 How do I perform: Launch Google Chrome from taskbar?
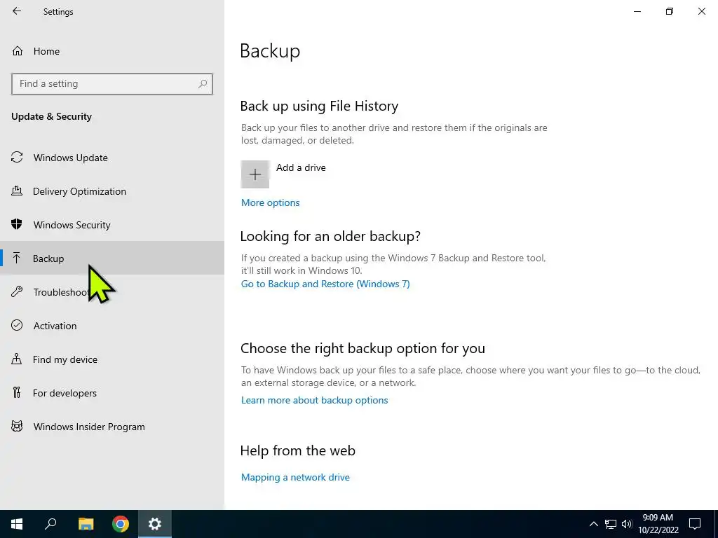pos(121,524)
